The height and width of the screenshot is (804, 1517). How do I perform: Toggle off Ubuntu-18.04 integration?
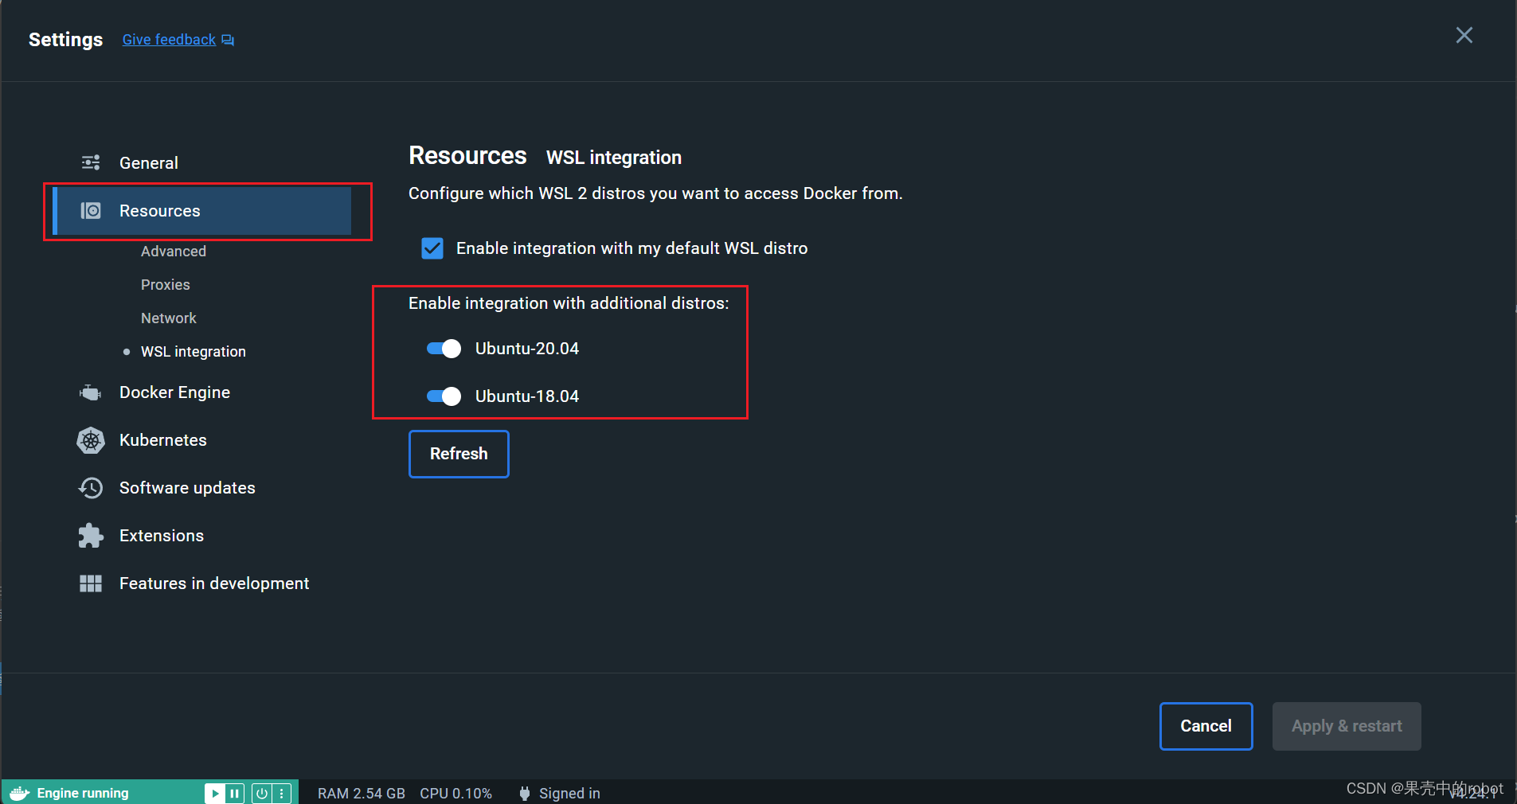[444, 396]
